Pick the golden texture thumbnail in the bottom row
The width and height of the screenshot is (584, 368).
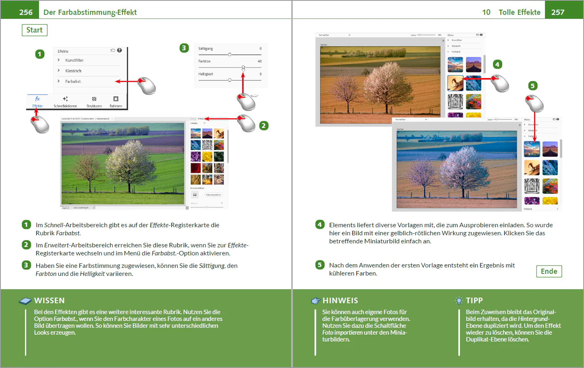[195, 179]
